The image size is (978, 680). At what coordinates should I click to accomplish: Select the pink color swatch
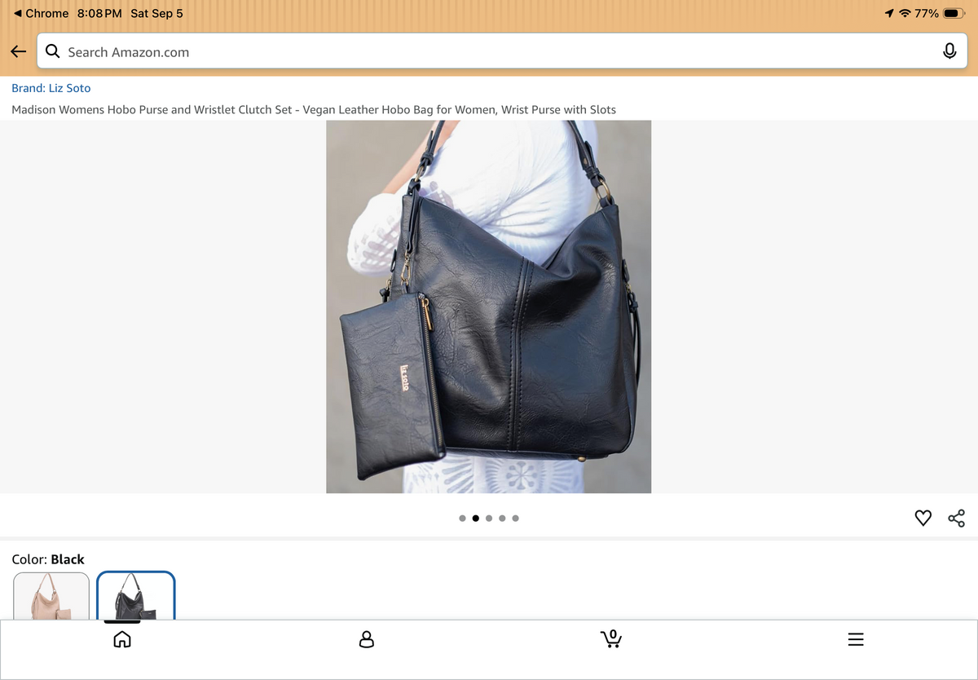(51, 596)
